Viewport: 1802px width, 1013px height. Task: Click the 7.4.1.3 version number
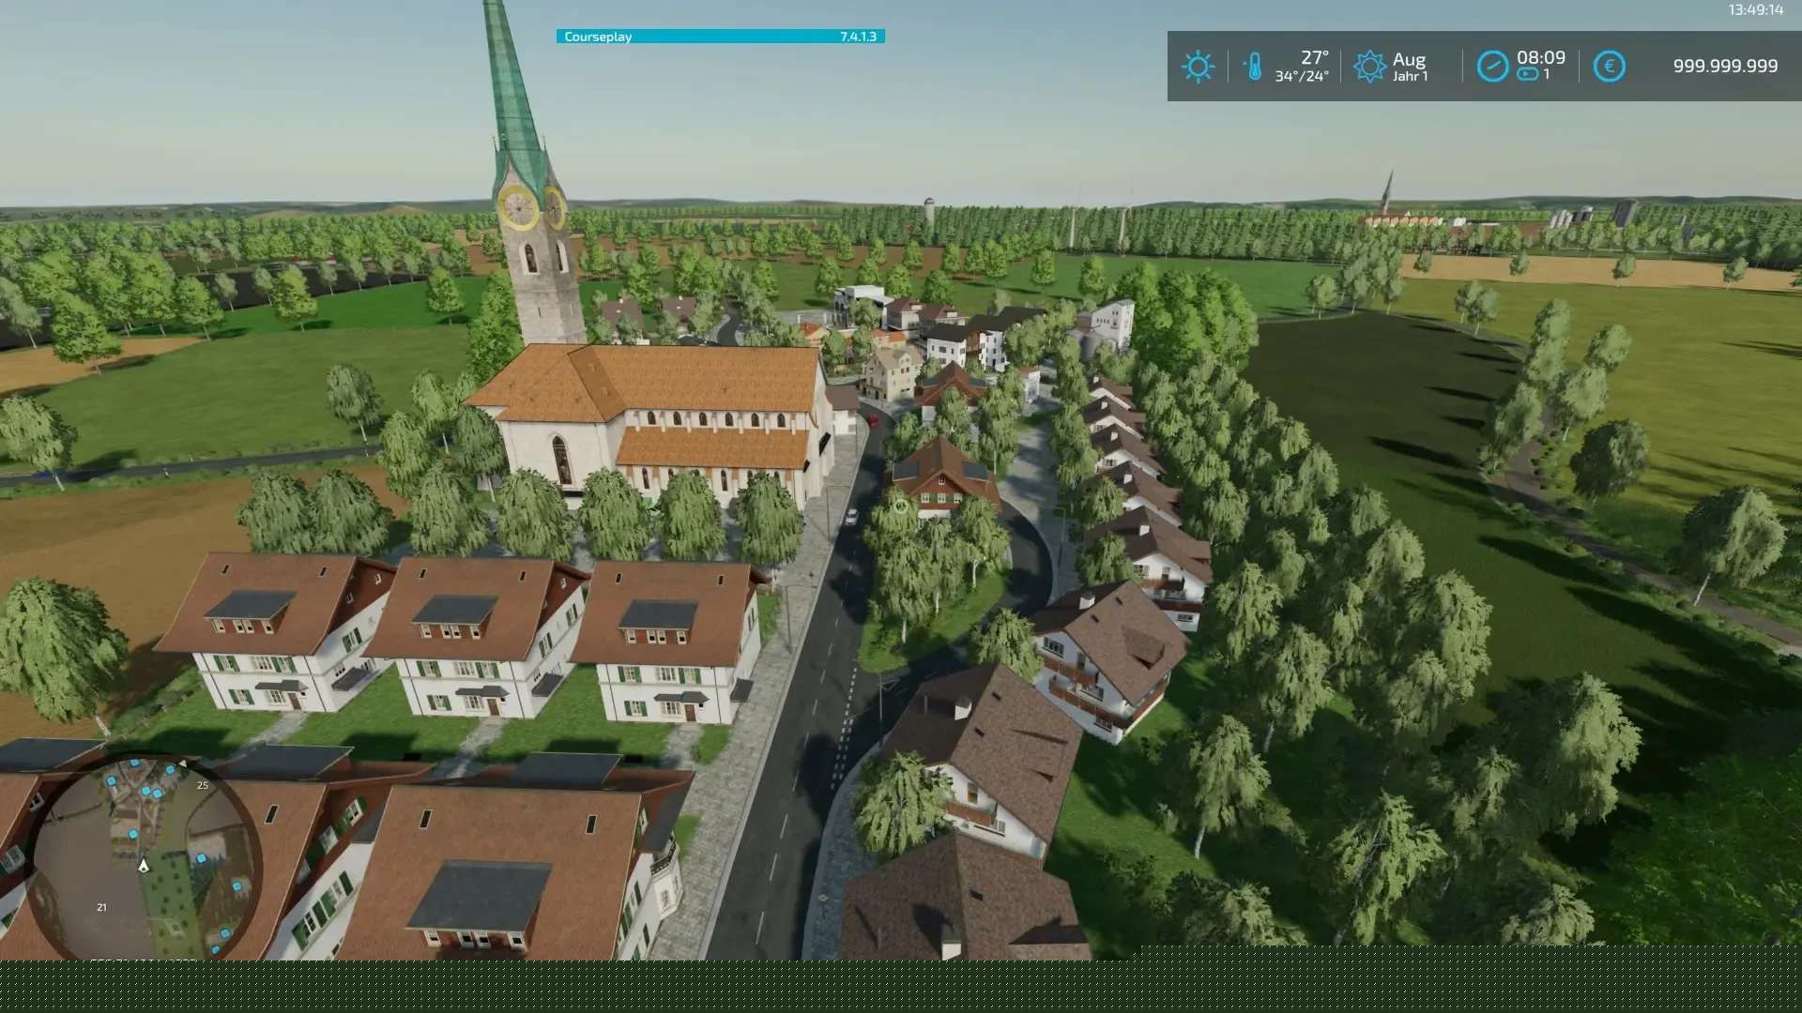pos(858,37)
